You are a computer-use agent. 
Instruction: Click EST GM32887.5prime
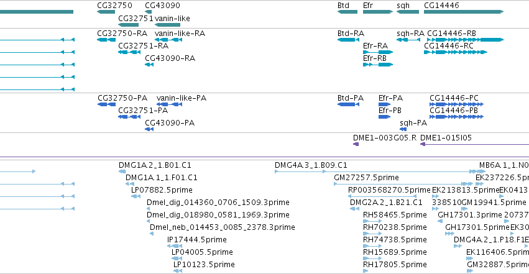469,271
